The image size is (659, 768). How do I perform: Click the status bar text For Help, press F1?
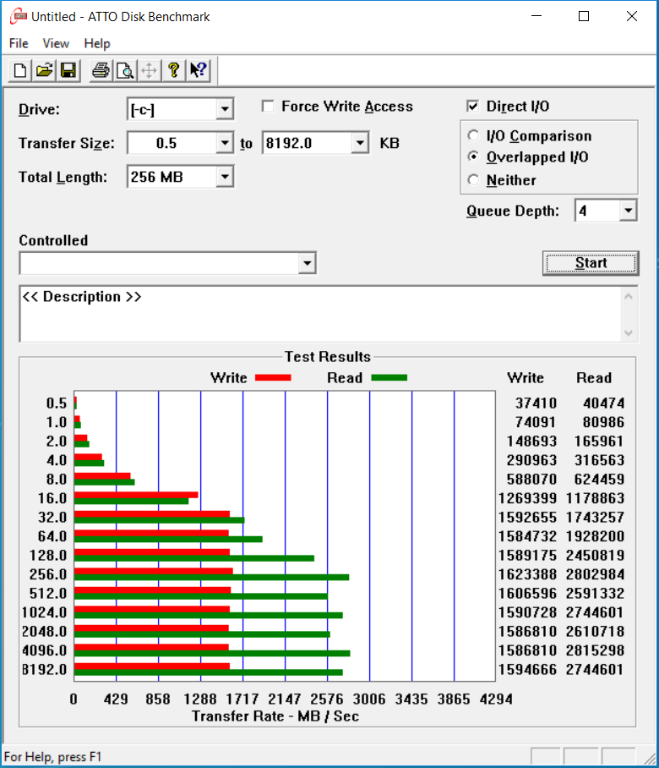pos(53,757)
